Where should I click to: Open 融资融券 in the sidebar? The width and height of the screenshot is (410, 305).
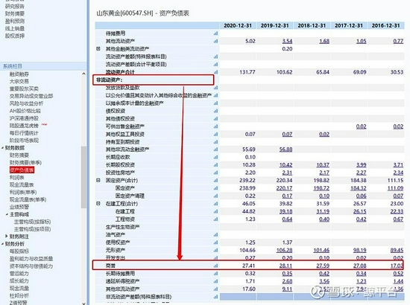click(x=19, y=74)
